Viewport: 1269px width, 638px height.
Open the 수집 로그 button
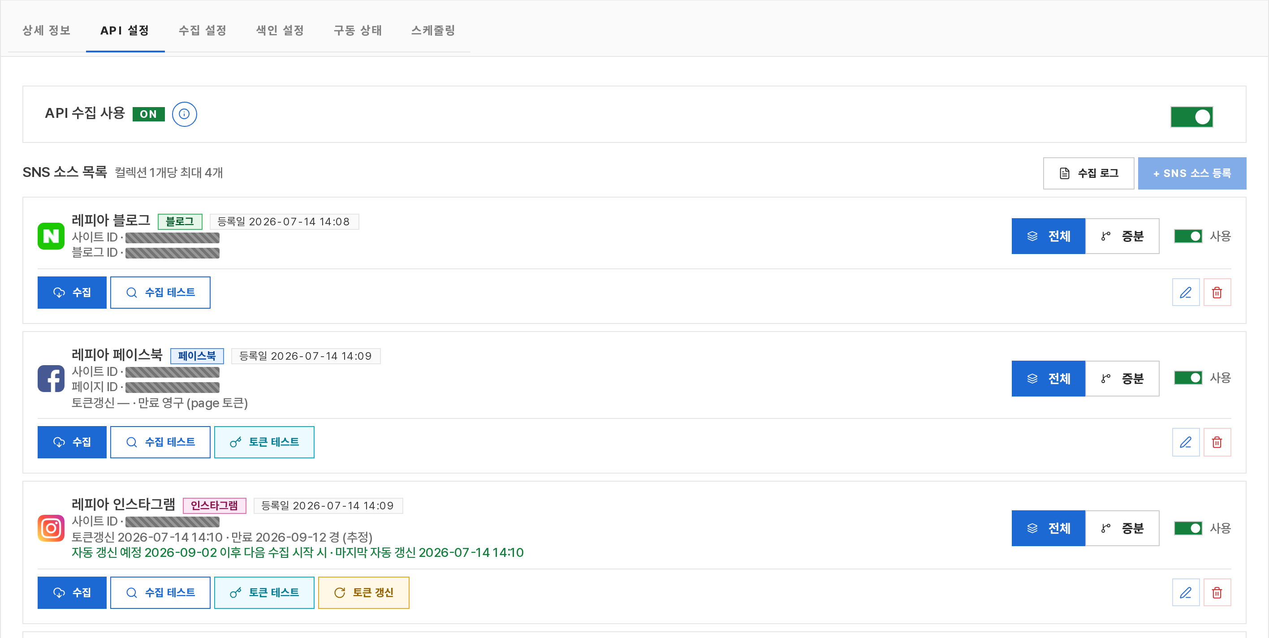[1088, 173]
